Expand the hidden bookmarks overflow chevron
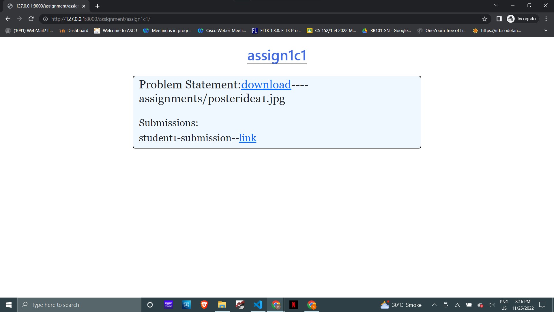Image resolution: width=554 pixels, height=312 pixels. pos(545,30)
